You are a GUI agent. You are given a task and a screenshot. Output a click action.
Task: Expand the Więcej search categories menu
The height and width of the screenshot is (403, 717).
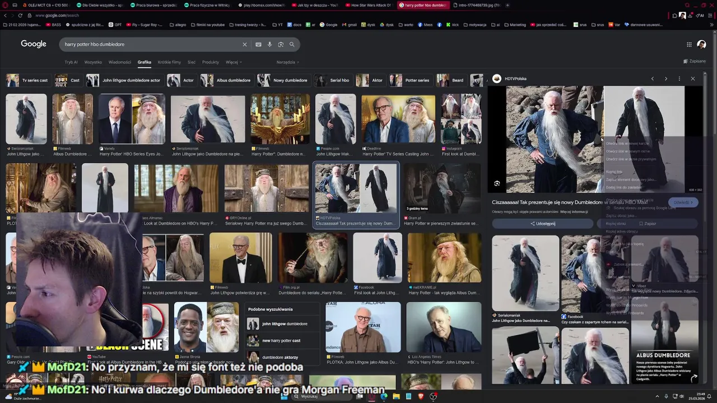click(233, 62)
